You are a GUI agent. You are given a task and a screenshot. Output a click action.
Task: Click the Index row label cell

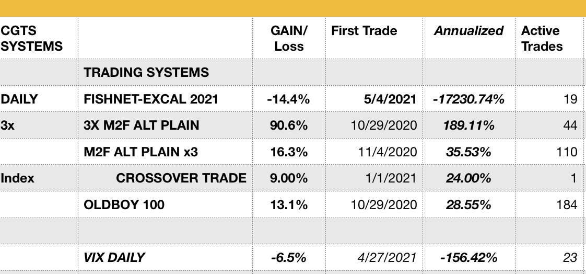pos(18,178)
